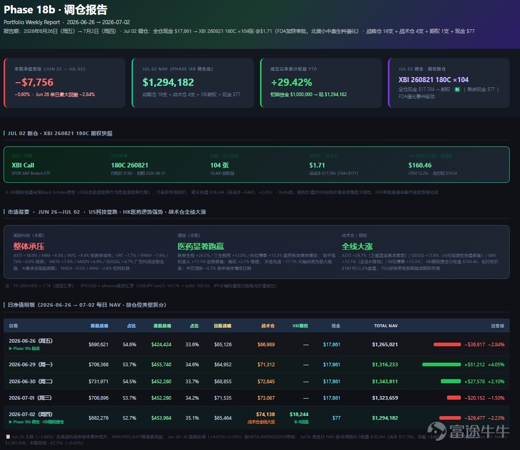This screenshot has width=520, height=450.
Task: Click the −$29,477 daily change value
Action: 475,418
